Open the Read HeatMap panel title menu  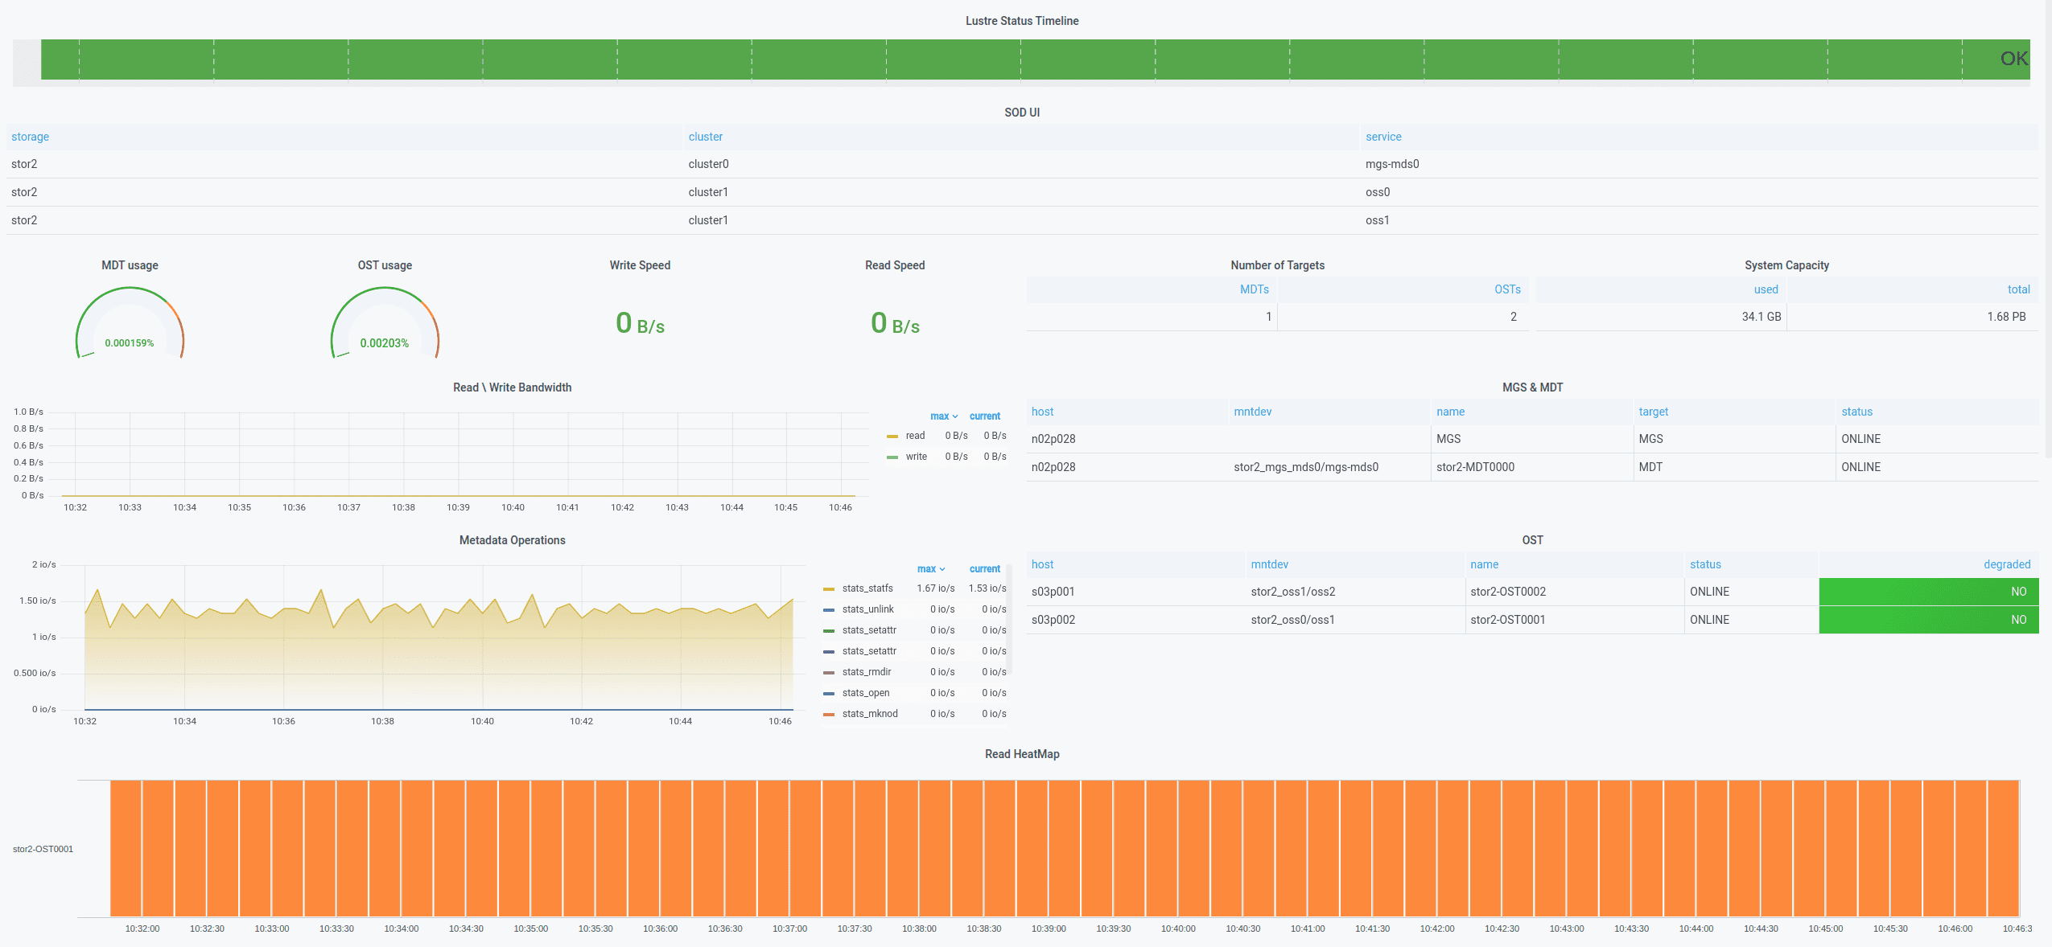click(x=1021, y=754)
